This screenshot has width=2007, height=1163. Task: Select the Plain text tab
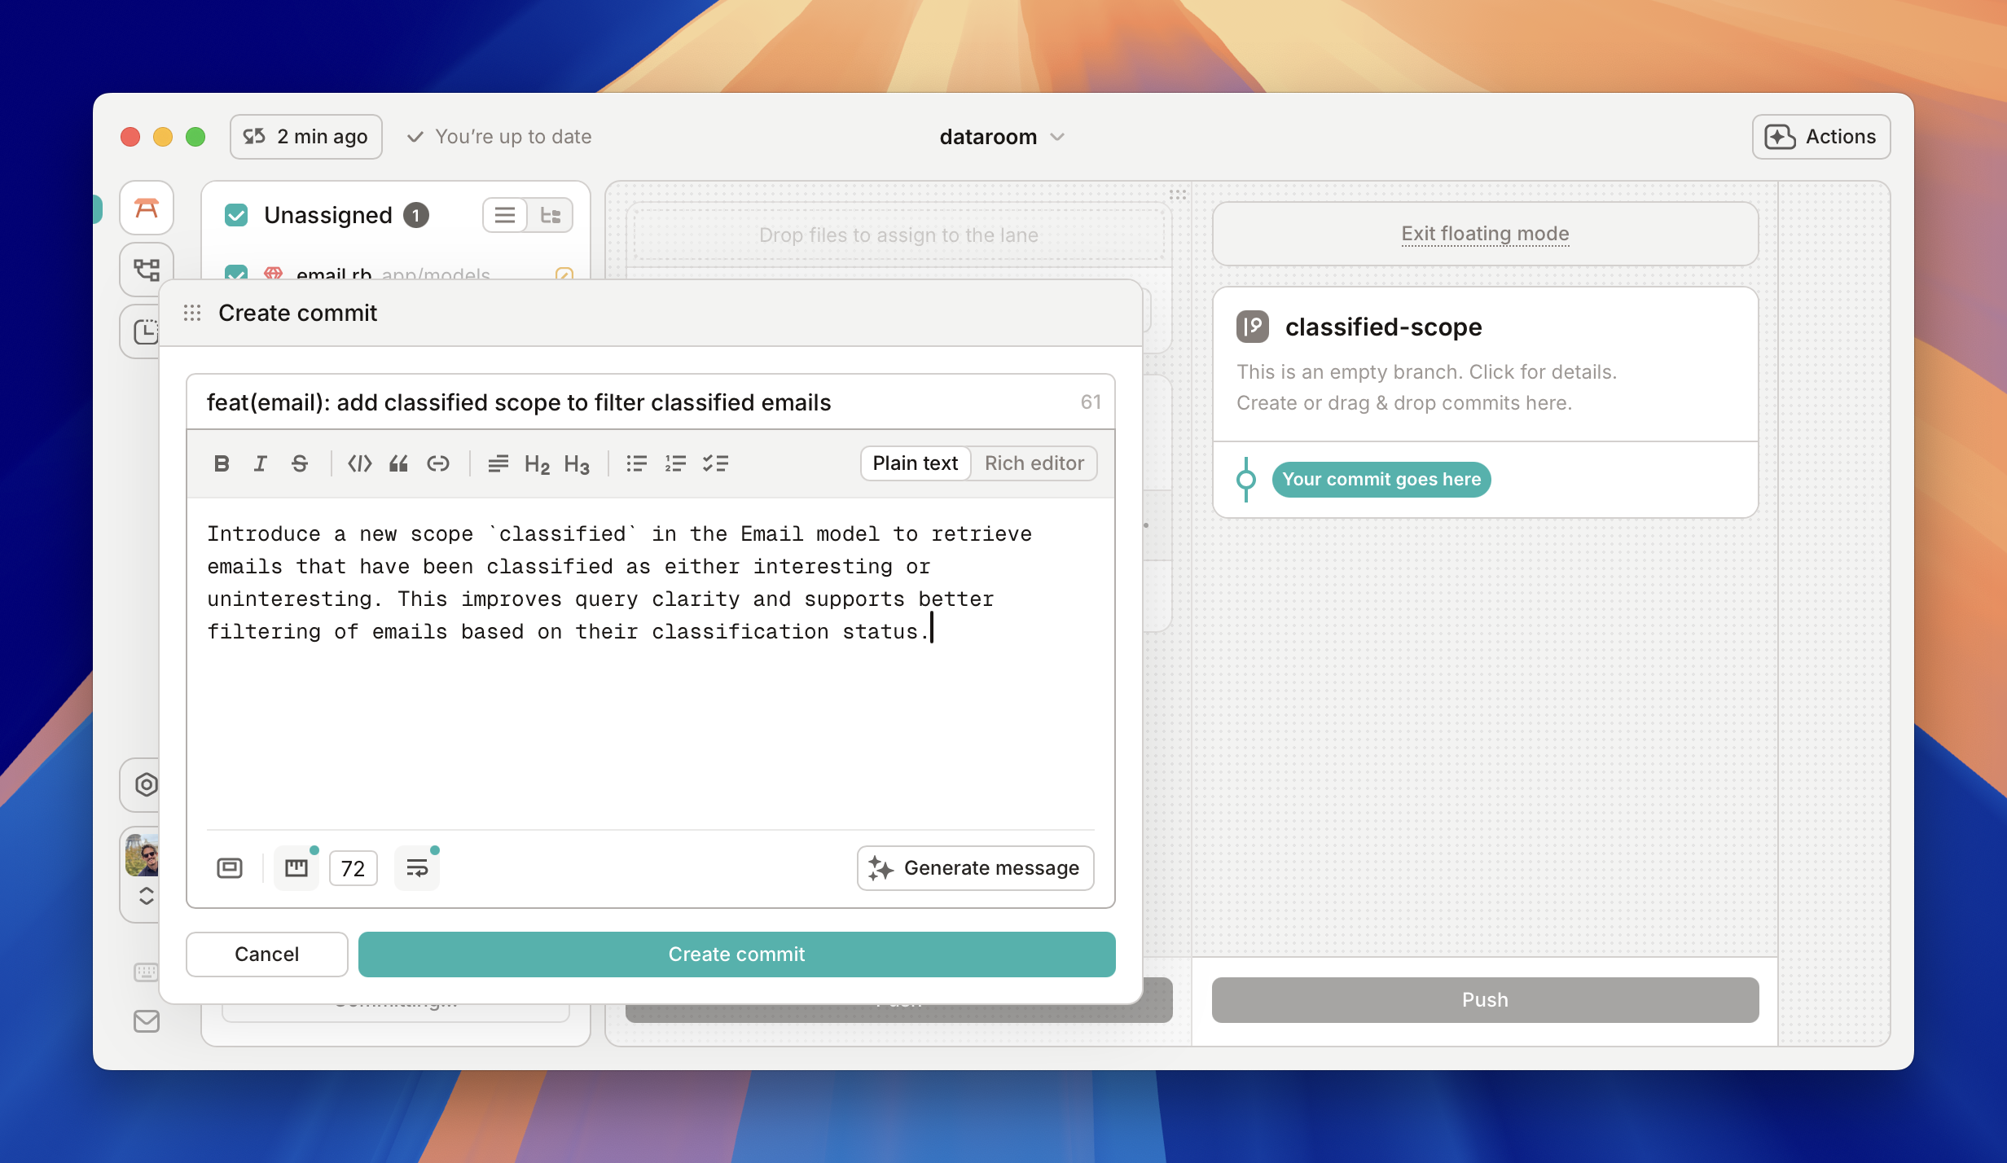click(915, 463)
